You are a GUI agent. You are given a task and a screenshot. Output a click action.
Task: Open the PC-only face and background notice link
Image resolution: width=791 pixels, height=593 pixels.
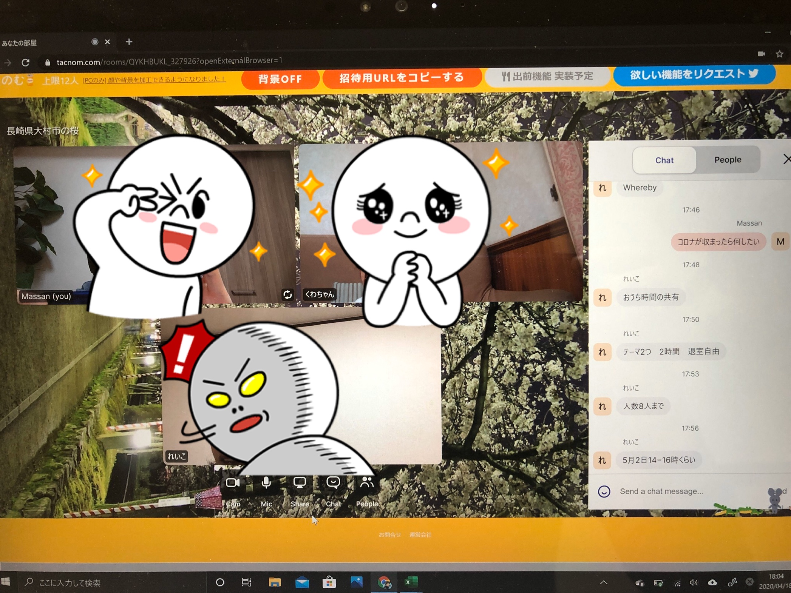click(154, 80)
